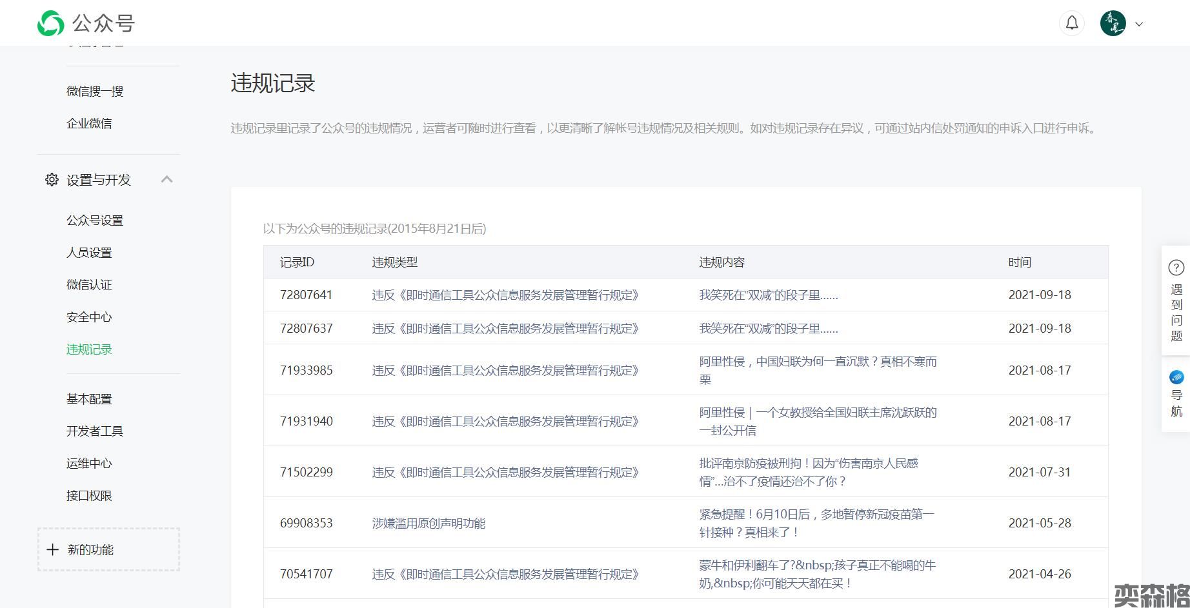The height and width of the screenshot is (608, 1190).
Task: Expand the account dropdown arrow
Action: click(x=1140, y=25)
